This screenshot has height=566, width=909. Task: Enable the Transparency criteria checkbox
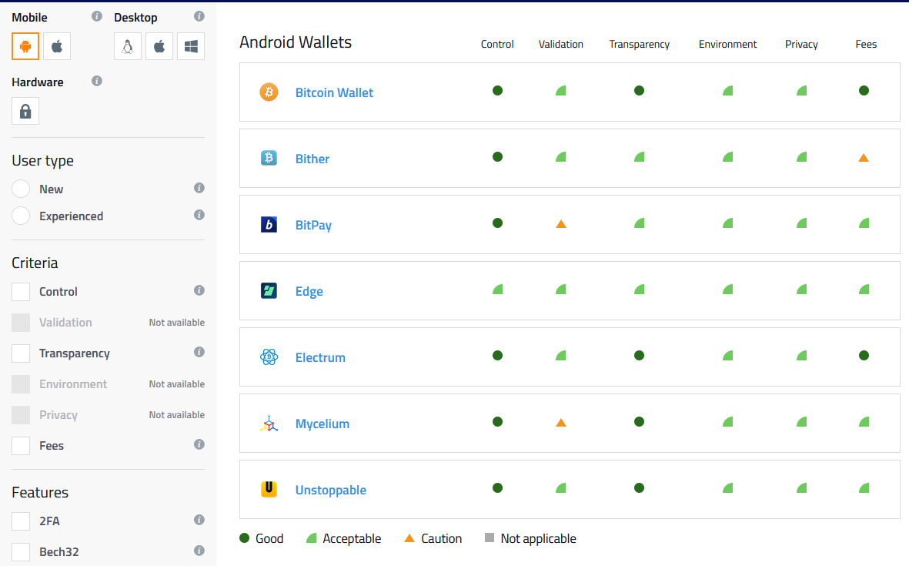click(x=21, y=353)
